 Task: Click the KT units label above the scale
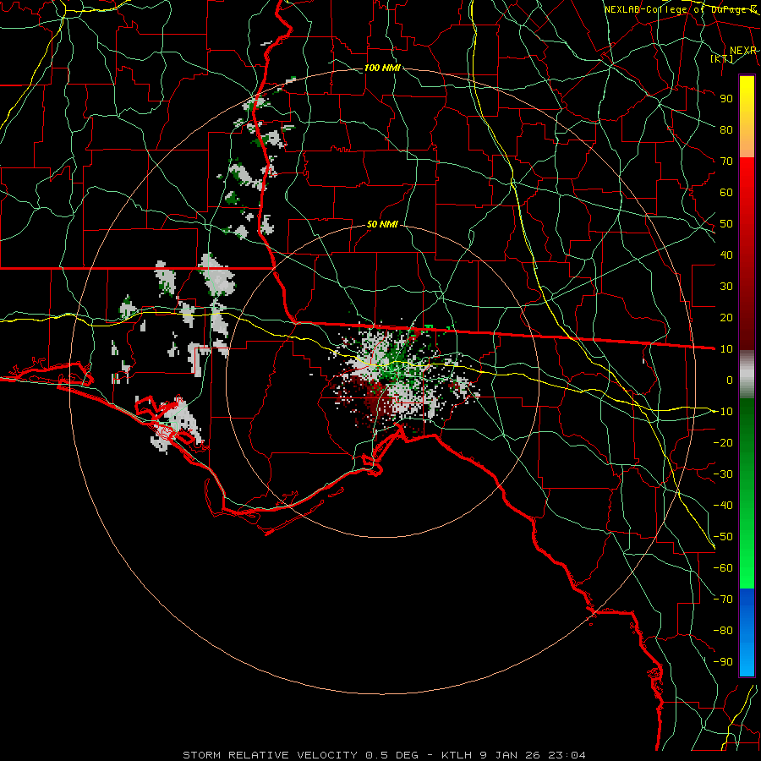pyautogui.click(x=722, y=59)
